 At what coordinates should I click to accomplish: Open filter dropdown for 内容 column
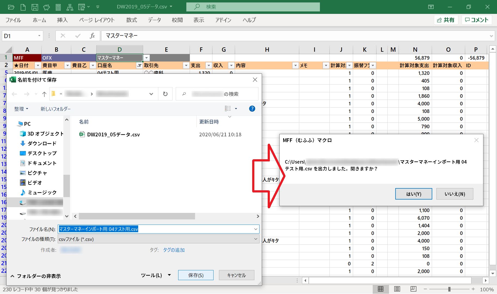295,66
